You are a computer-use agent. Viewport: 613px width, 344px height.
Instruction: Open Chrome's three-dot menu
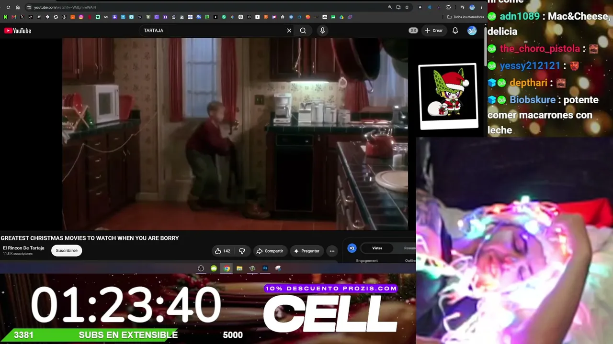coord(481,7)
